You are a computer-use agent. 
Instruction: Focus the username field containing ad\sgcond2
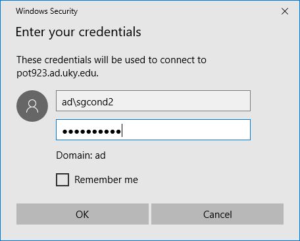click(153, 101)
